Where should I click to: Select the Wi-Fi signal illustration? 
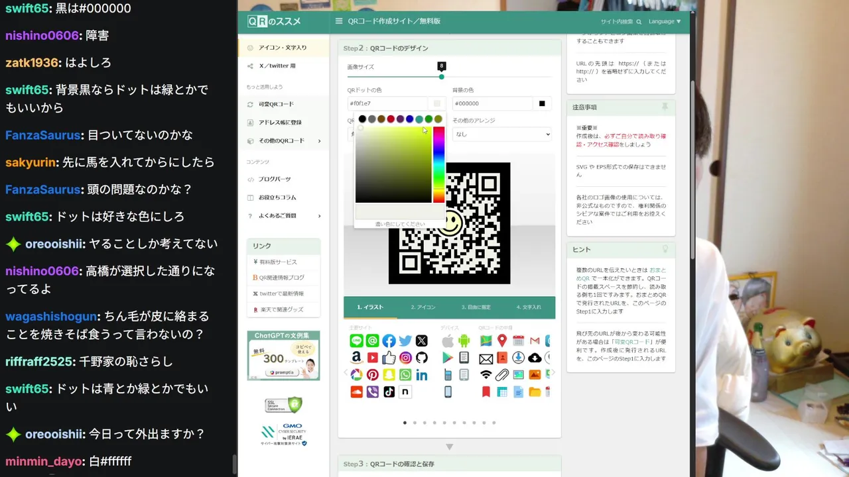[x=486, y=375]
